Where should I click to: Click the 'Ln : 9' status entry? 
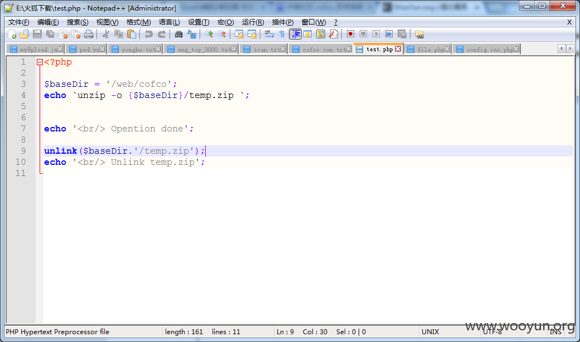285,331
